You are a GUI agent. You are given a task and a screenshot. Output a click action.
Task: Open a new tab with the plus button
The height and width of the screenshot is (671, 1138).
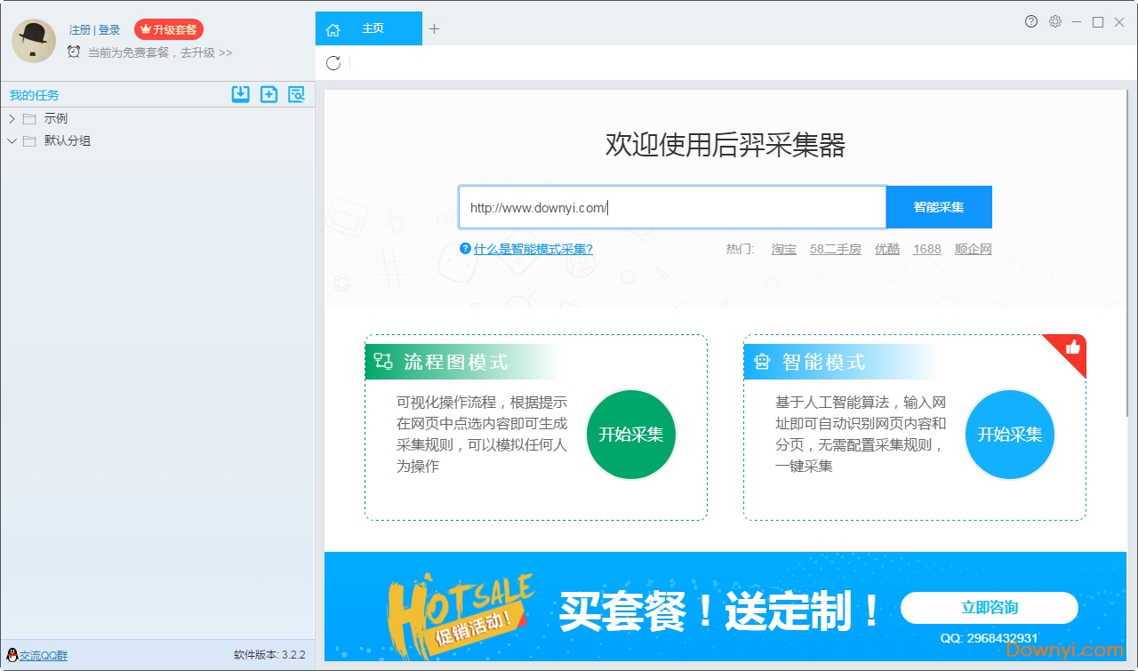435,28
